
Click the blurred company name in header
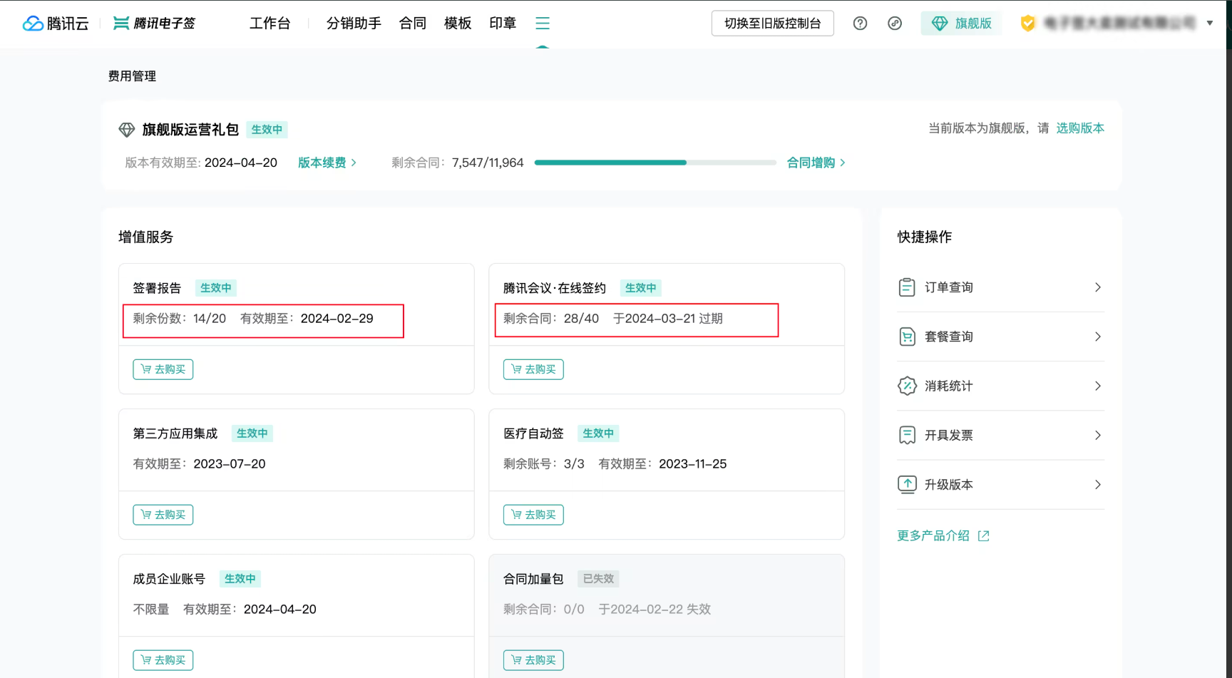point(1119,24)
